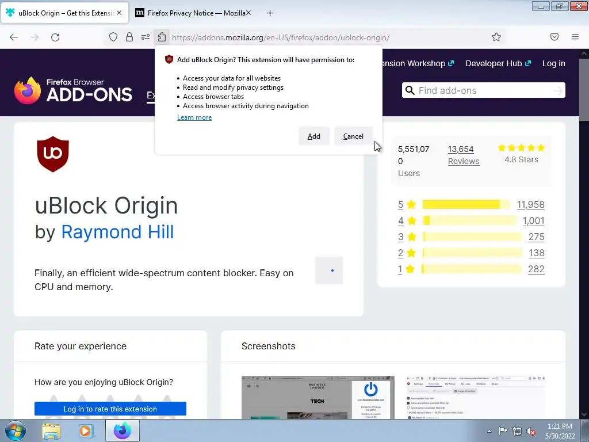Submit search with the arrow icon

[x=558, y=90]
